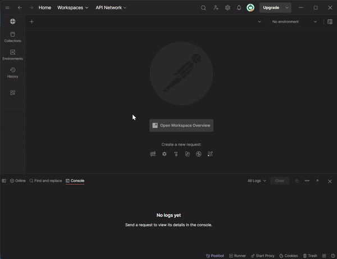
Task: Create a new HTTP request
Action: (x=153, y=154)
